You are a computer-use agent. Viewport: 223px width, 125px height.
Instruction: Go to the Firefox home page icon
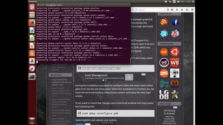coord(182,10)
